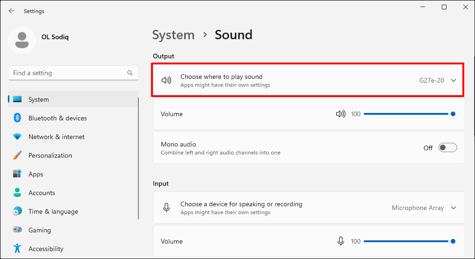Click the Network Wi-Fi icon in sidebar
This screenshot has height=259, width=475.
point(17,137)
